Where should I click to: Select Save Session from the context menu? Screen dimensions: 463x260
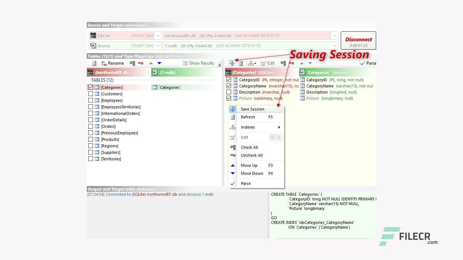[x=252, y=109]
